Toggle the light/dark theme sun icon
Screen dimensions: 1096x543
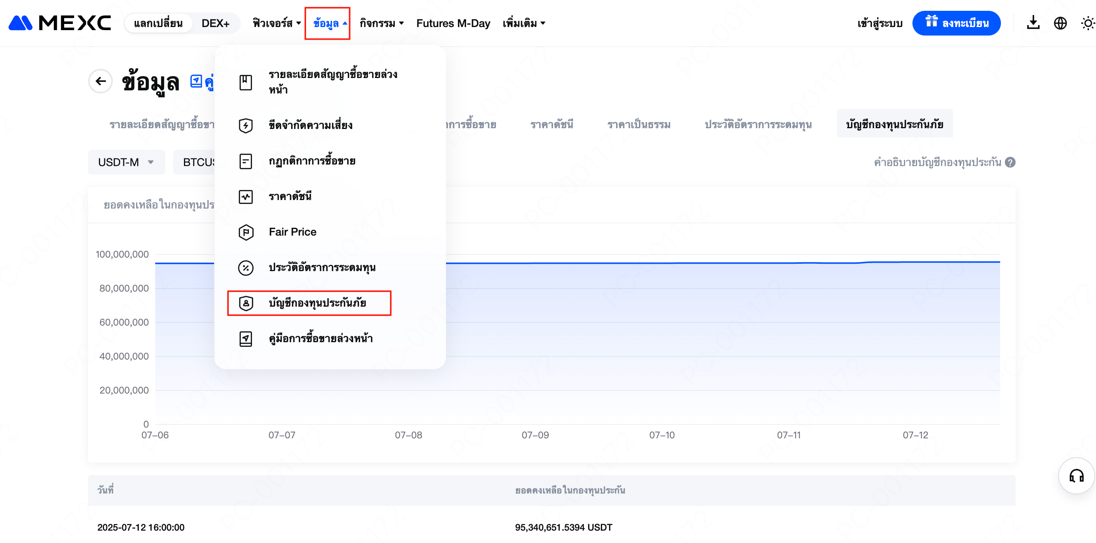[1087, 23]
